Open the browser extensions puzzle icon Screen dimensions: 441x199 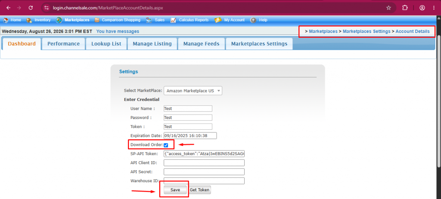405,8
